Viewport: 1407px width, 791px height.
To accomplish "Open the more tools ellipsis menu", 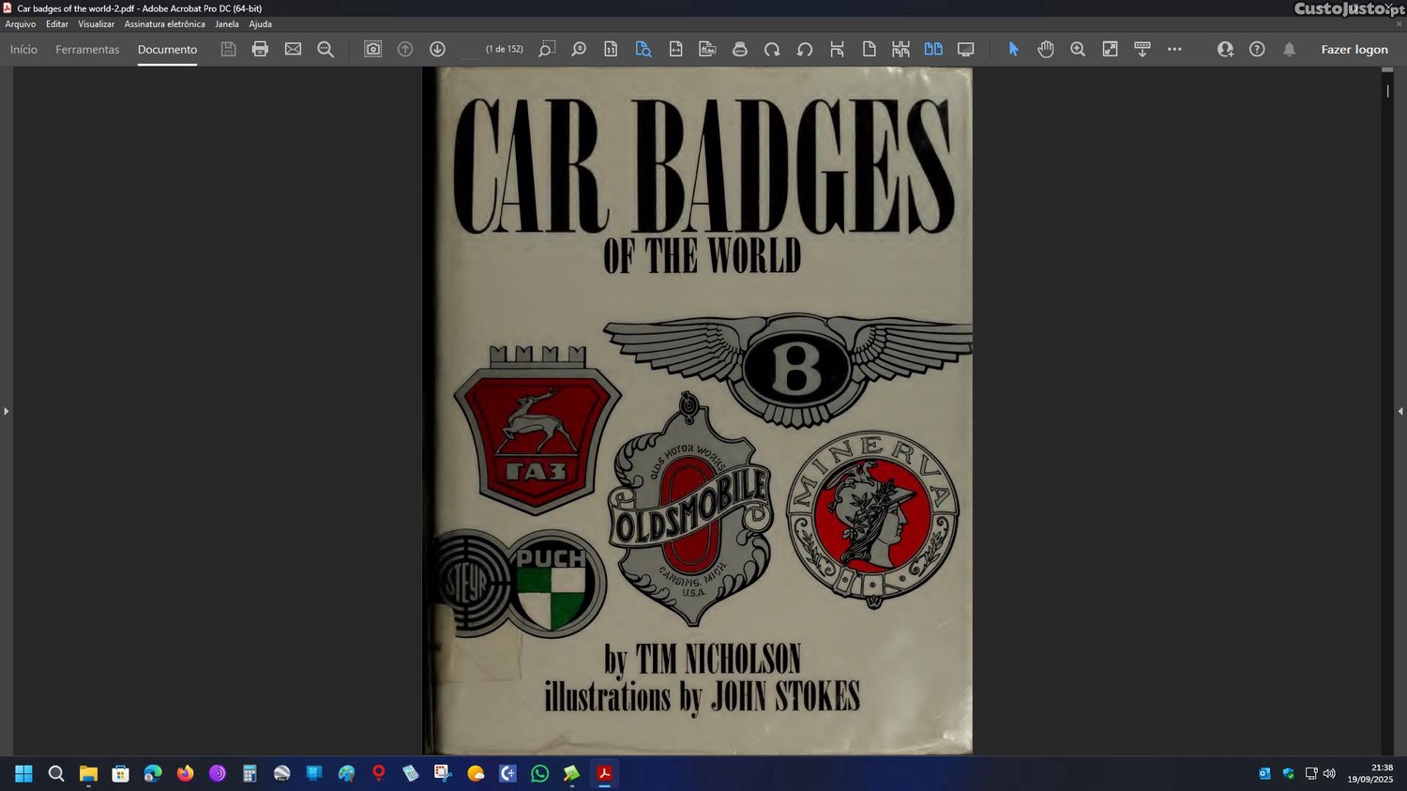I will click(x=1174, y=49).
